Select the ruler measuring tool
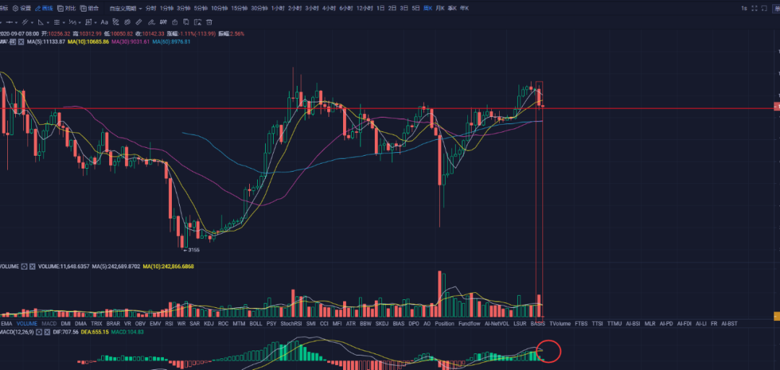Image resolution: width=780 pixels, height=370 pixels. pyautogui.click(x=139, y=22)
